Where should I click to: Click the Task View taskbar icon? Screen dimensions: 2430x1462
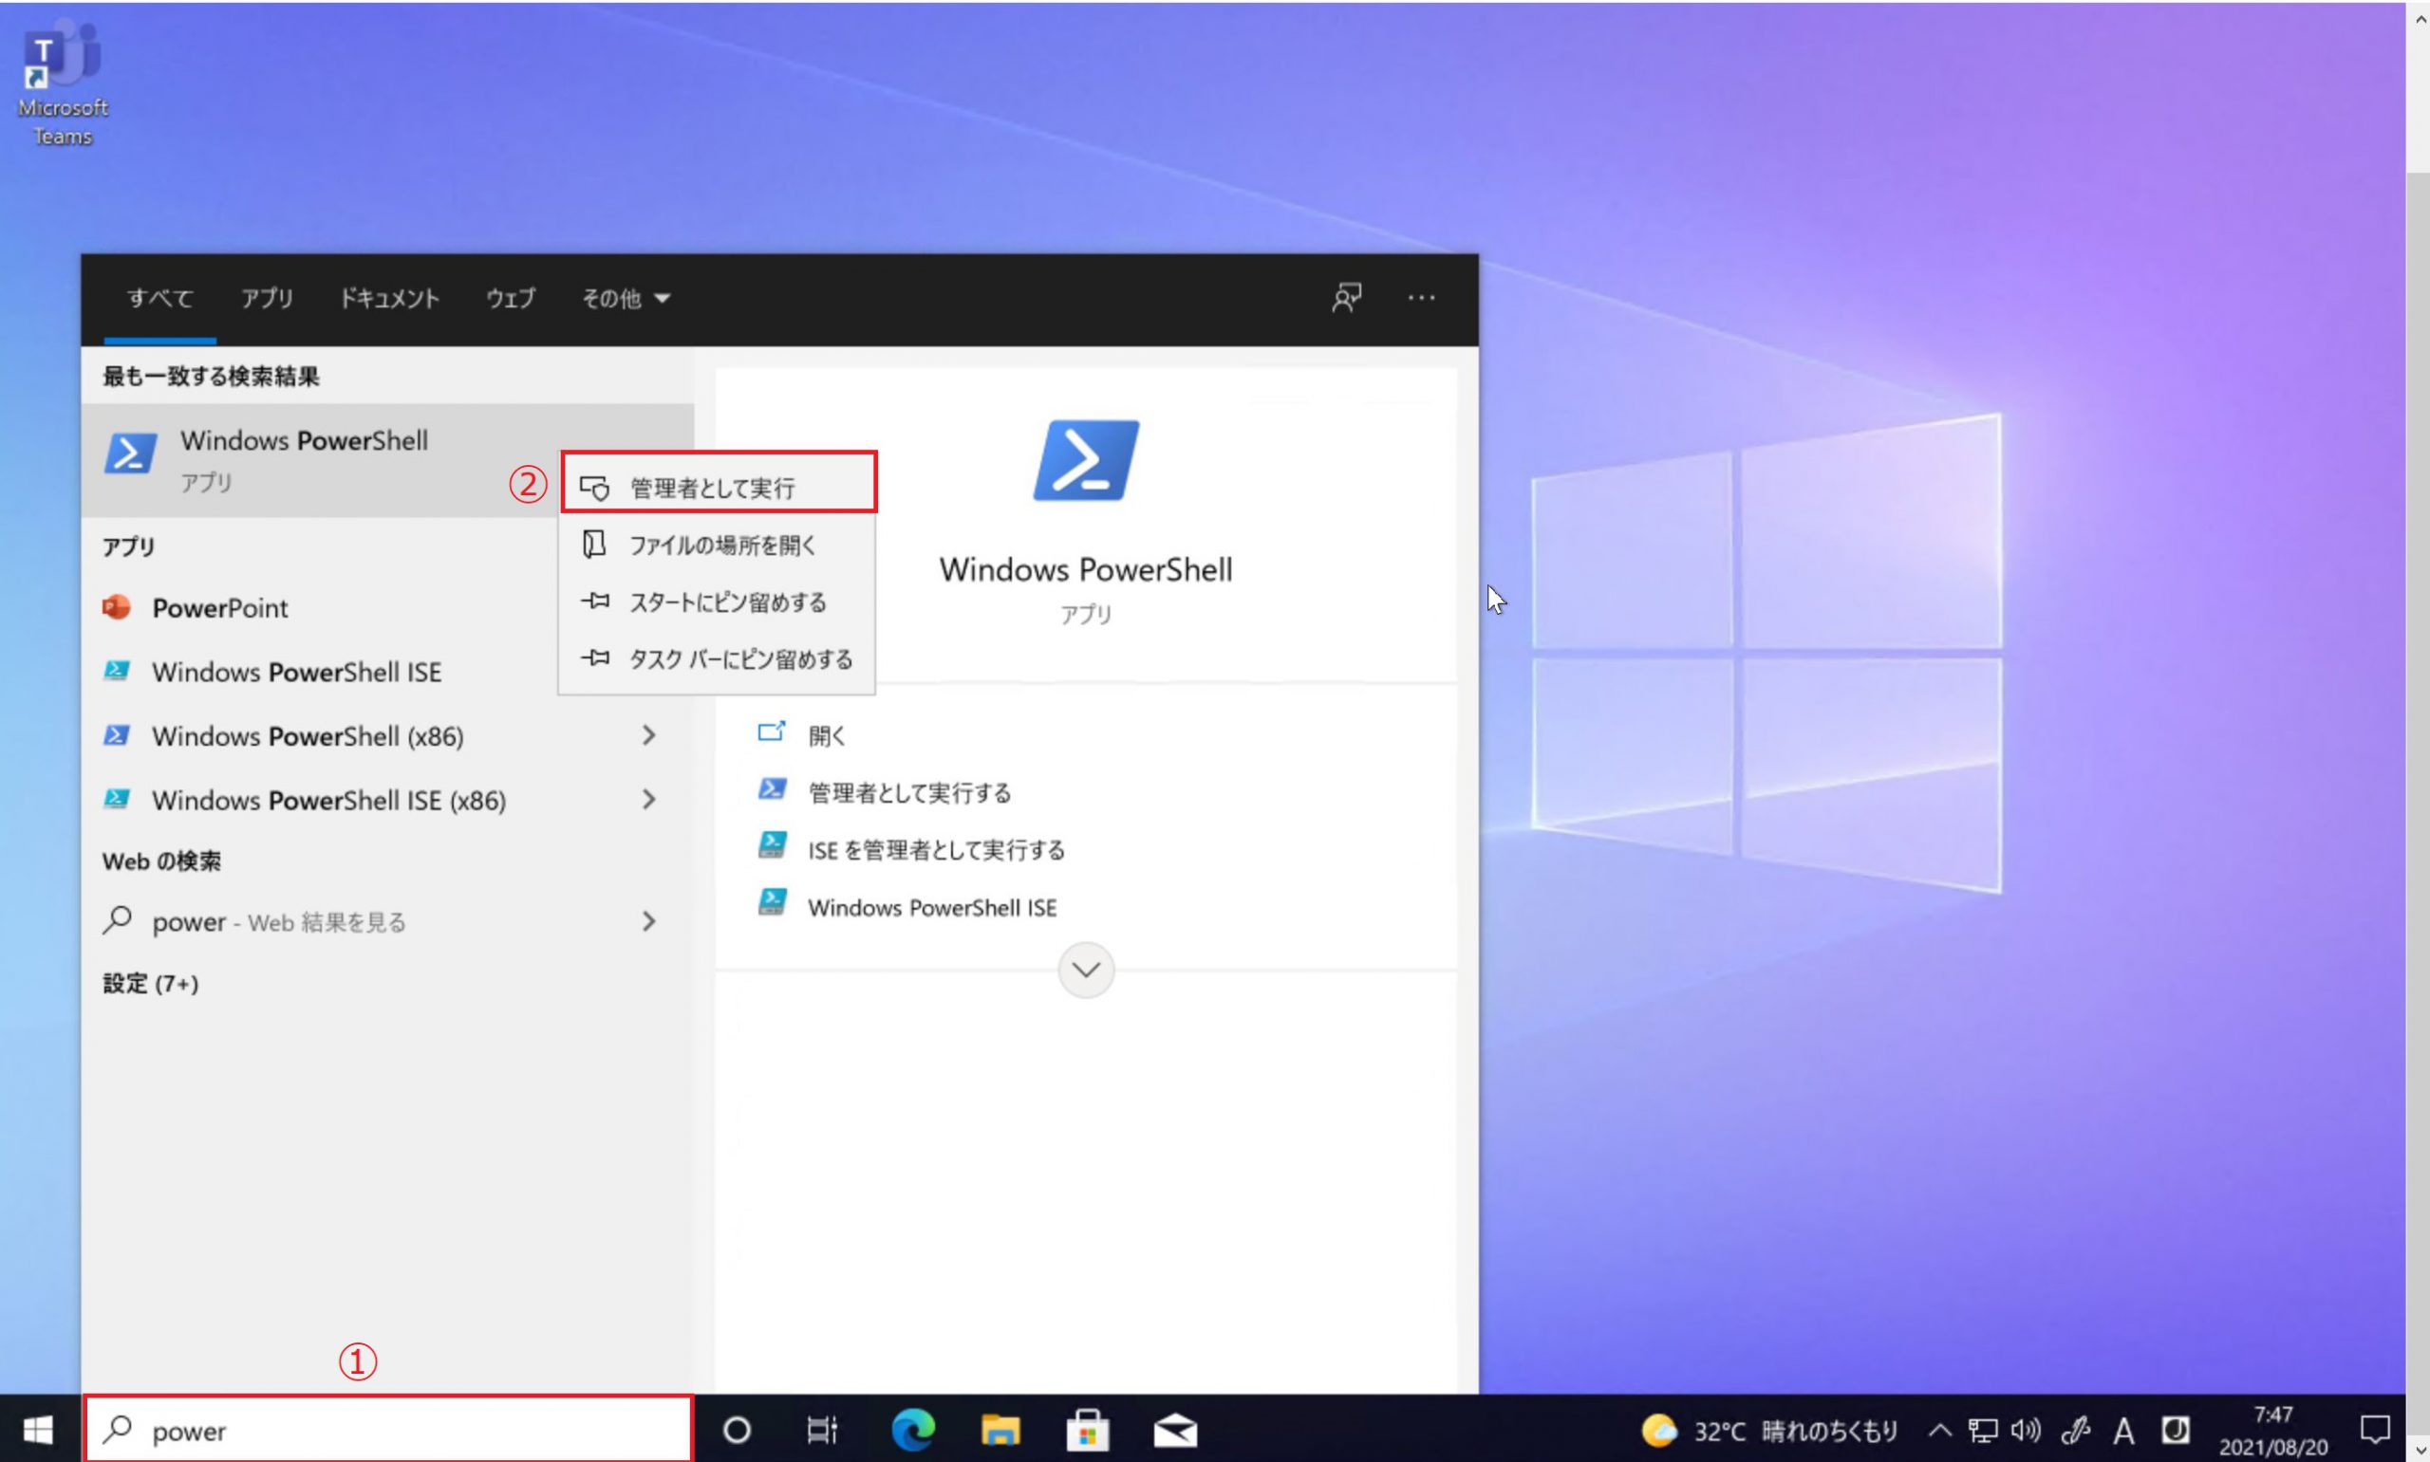(x=822, y=1430)
